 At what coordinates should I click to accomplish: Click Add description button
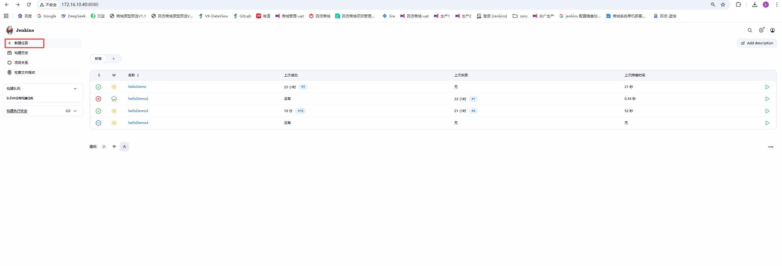[x=757, y=43]
